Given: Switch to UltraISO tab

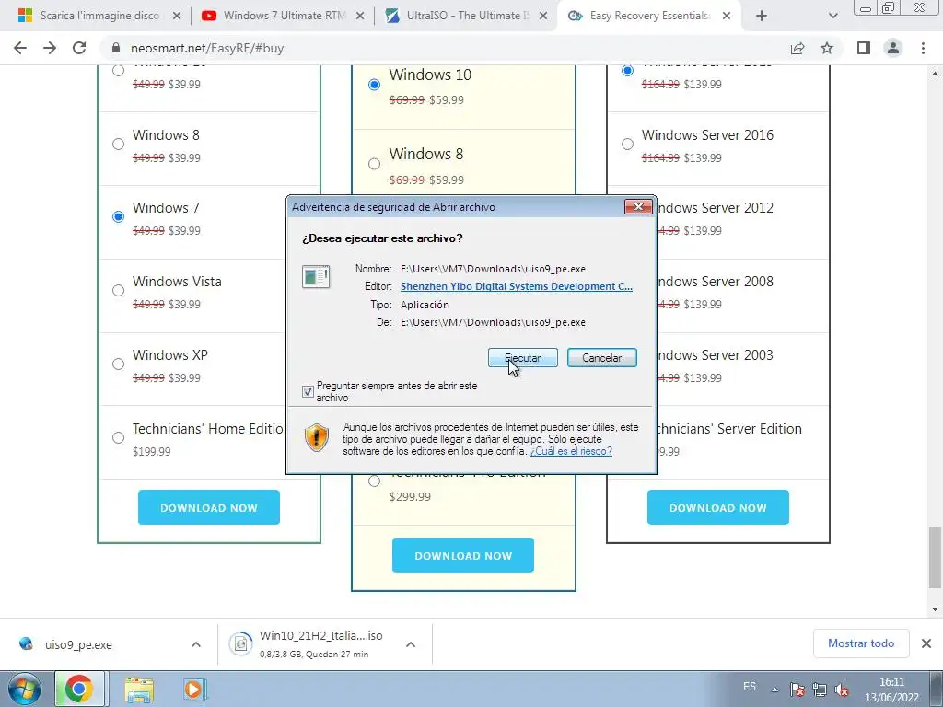Looking at the screenshot, I should (x=466, y=16).
